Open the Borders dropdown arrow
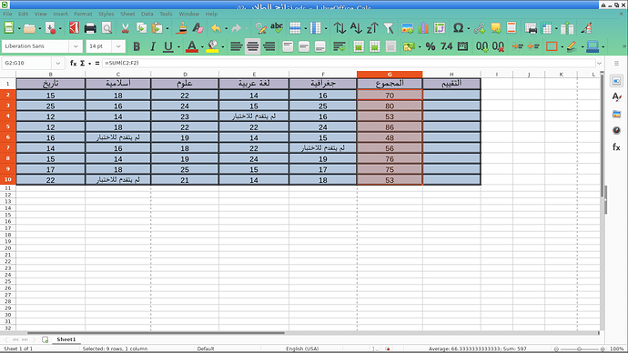This screenshot has height=353, width=628. pos(562,46)
